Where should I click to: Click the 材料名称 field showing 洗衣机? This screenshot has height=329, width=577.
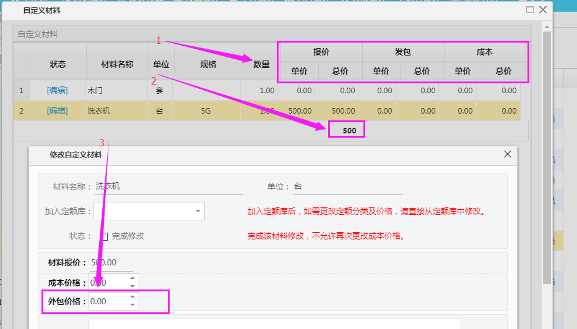point(167,186)
